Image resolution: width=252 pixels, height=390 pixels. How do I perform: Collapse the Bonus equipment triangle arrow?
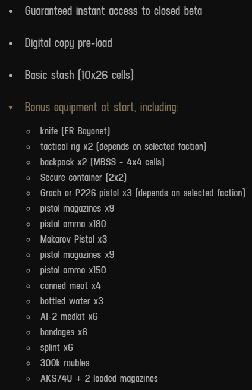(x=11, y=108)
